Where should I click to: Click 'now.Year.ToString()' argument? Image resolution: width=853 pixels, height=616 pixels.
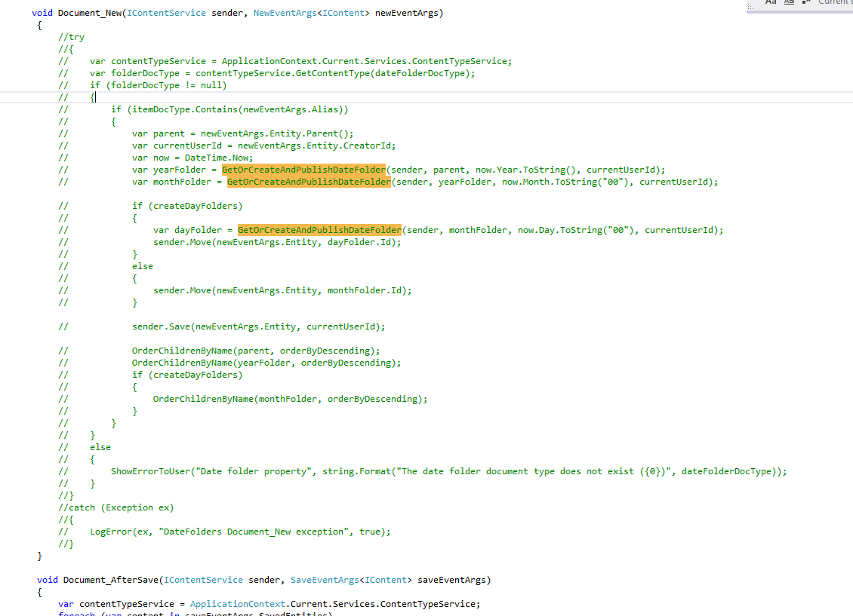tap(525, 170)
